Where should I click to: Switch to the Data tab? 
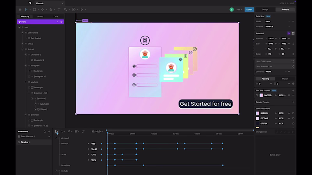(x=56, y=16)
